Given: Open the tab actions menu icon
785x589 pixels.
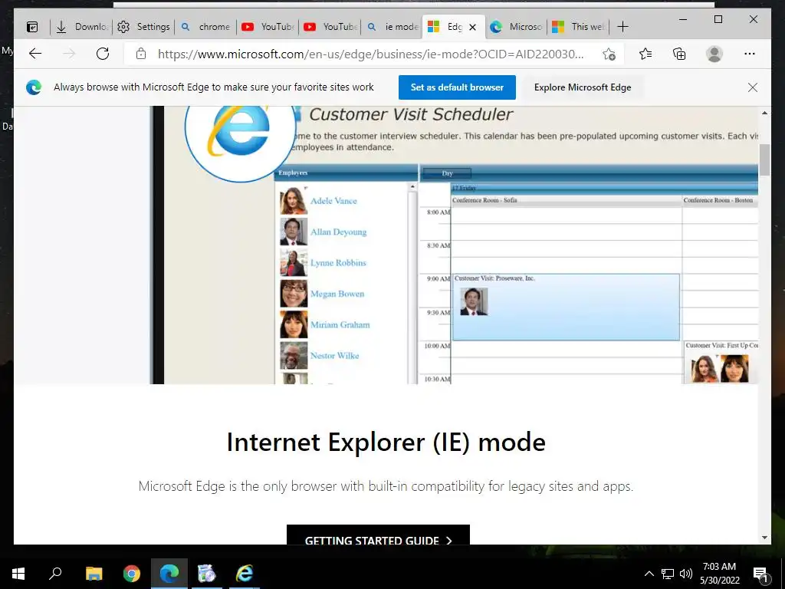Looking at the screenshot, I should pyautogui.click(x=32, y=27).
